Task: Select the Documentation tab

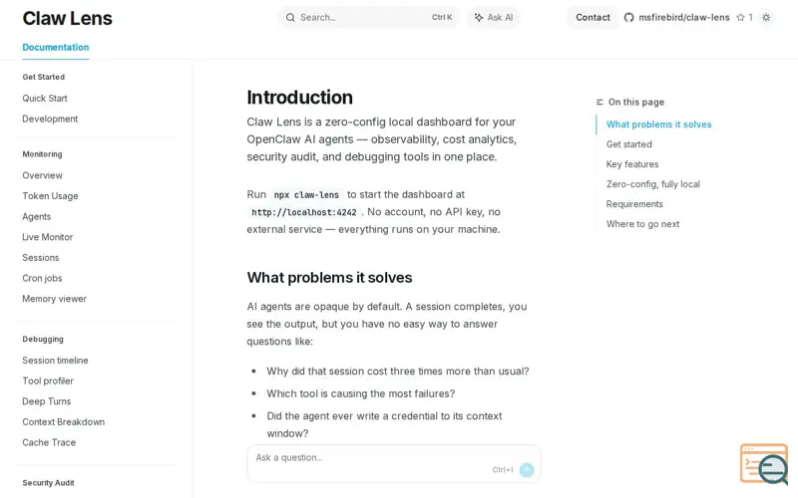Action: pos(56,47)
